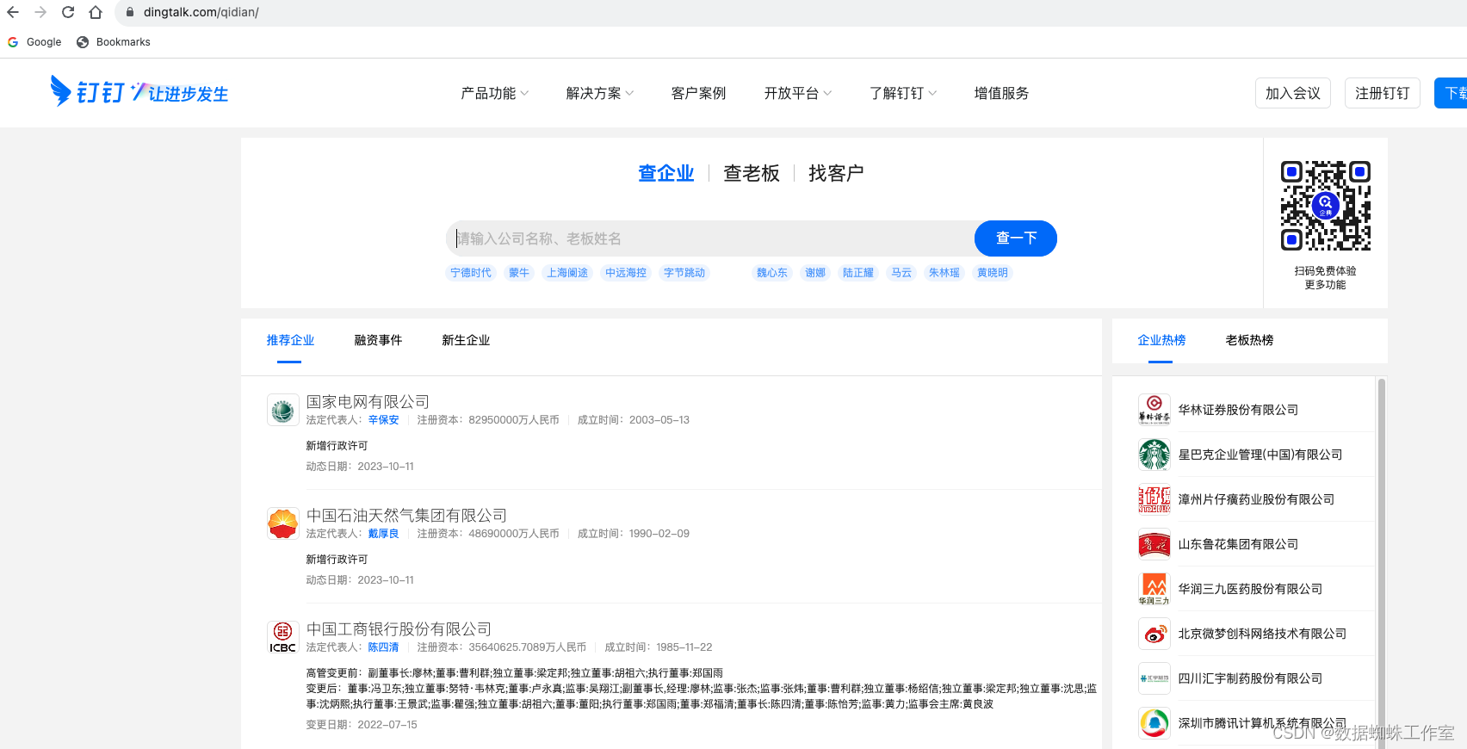The height and width of the screenshot is (749, 1467).
Task: Open the Google bookmark
Action: [x=34, y=42]
